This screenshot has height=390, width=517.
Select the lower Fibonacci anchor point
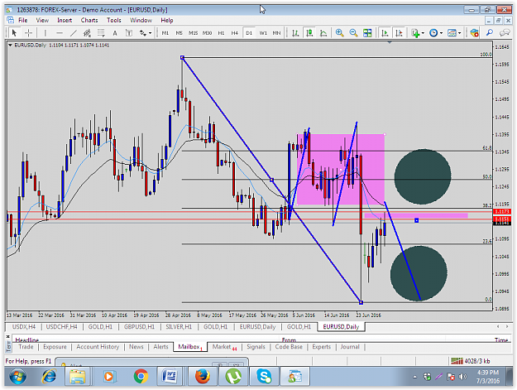(361, 302)
